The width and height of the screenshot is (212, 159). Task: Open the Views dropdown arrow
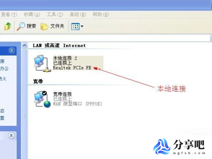pyautogui.click(x=82, y=26)
